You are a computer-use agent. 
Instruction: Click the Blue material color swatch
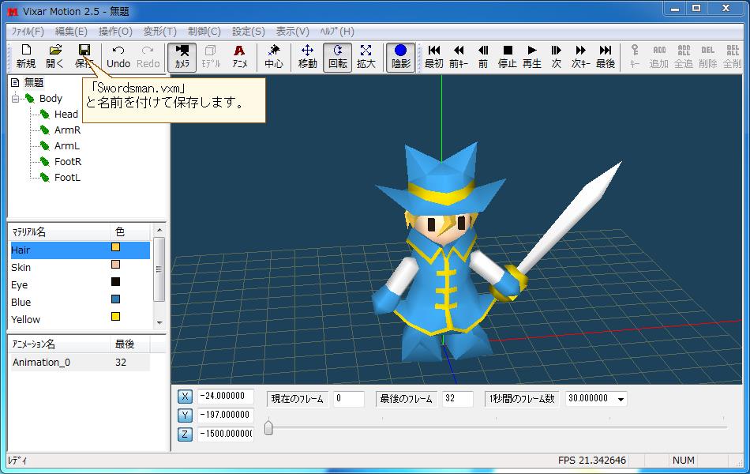tap(115, 299)
